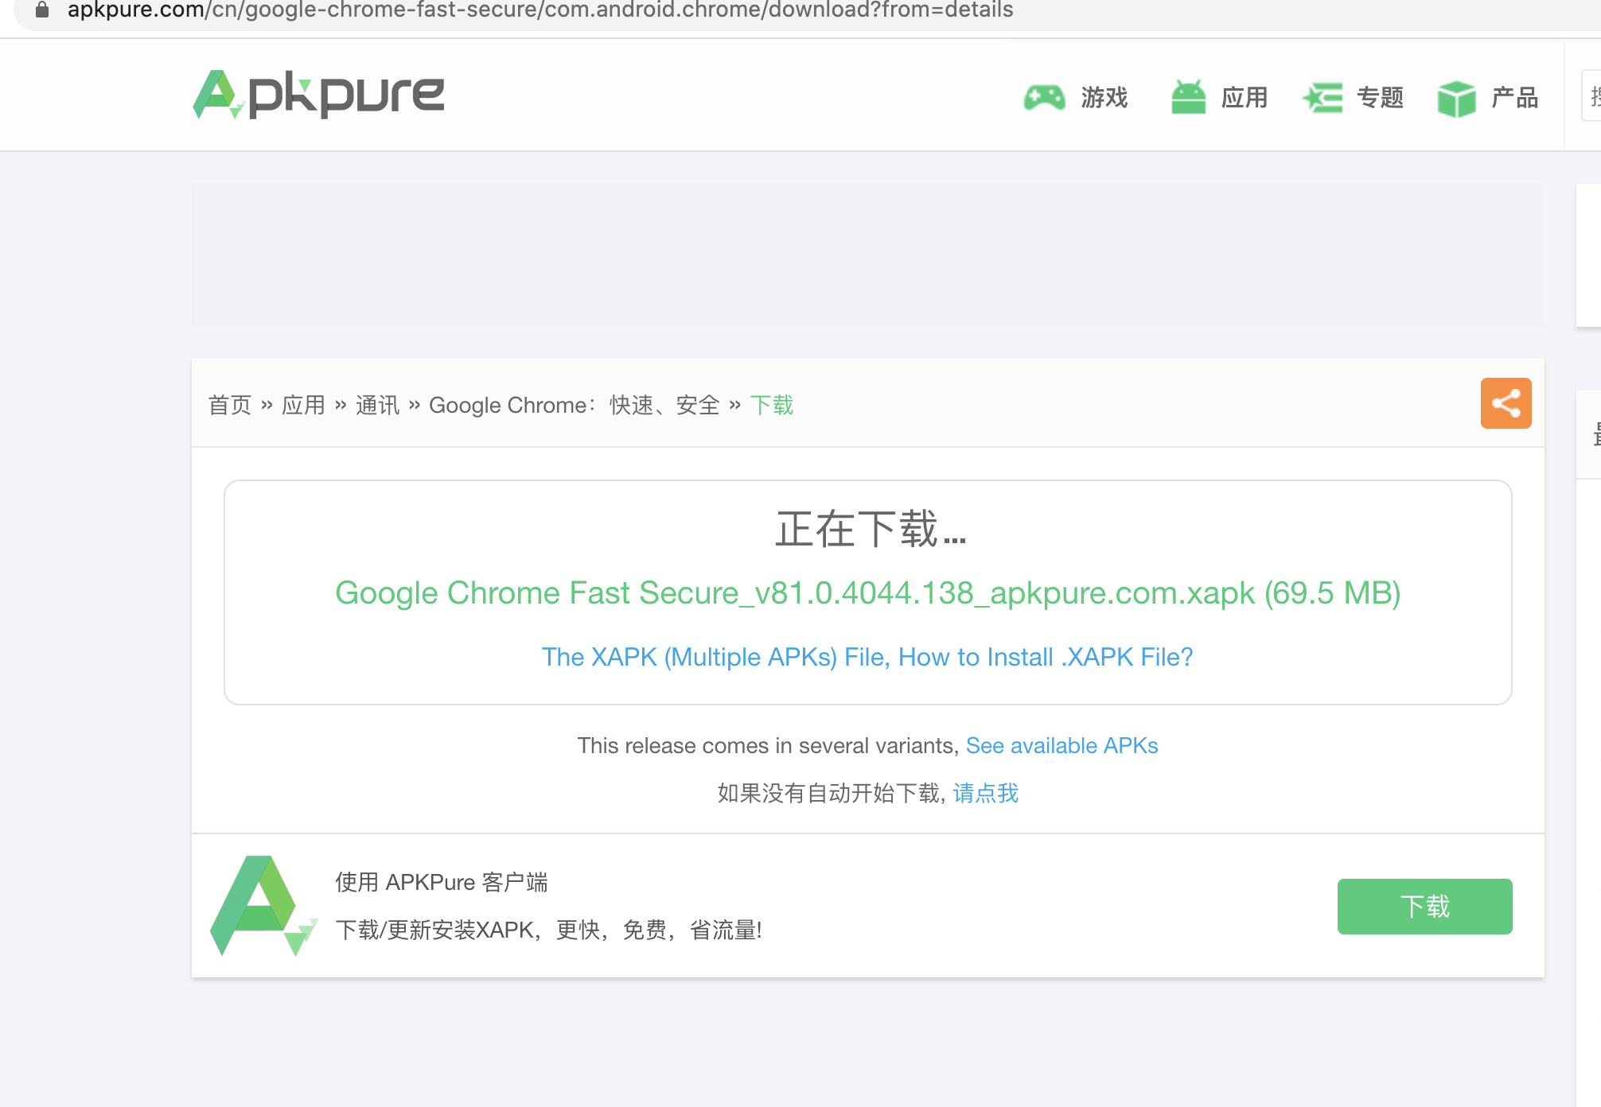Open the 通讯 breadcrumb category

pos(377,405)
